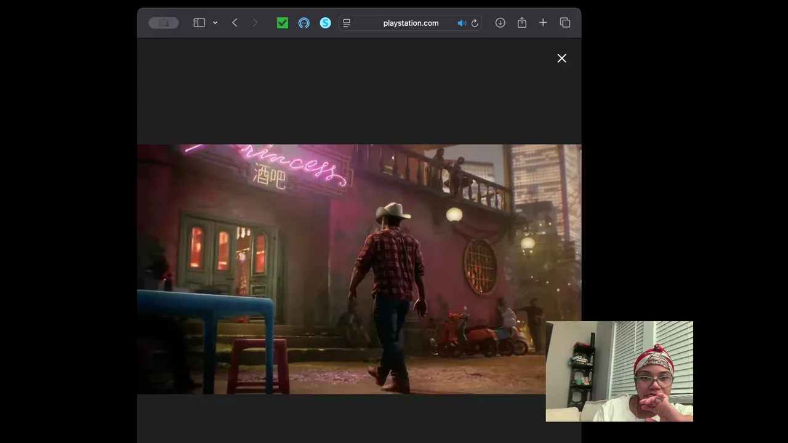Viewport: 788px width, 443px height.
Task: Go forward to the next page
Action: (x=255, y=23)
